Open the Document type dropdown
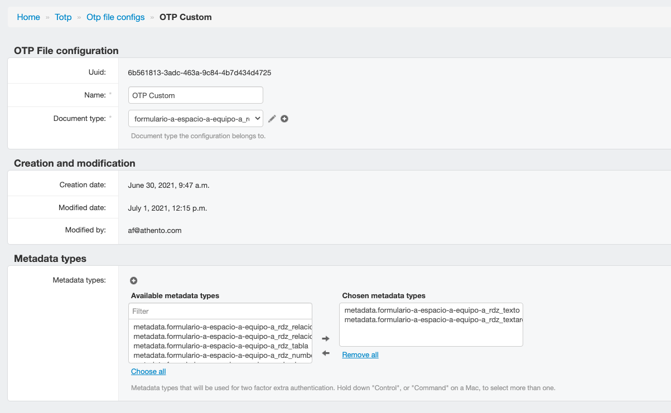The width and height of the screenshot is (671, 413). click(195, 119)
